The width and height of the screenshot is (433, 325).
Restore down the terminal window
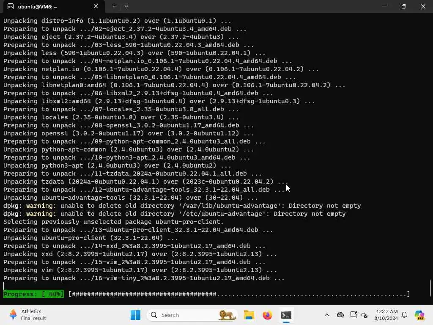404,6
